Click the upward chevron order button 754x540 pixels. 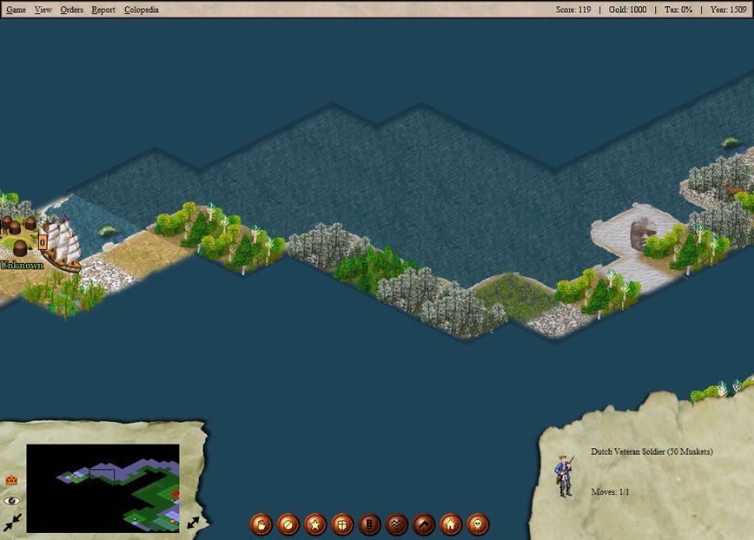(424, 524)
